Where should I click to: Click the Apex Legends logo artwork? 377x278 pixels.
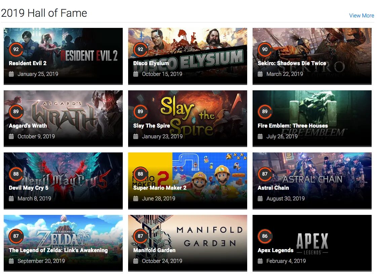coord(312,244)
